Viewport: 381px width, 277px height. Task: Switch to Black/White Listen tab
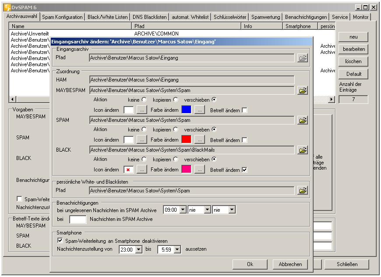pos(107,17)
